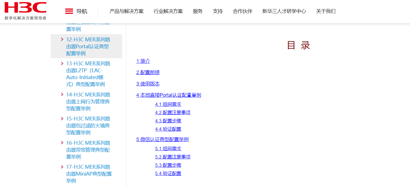Click red chevron beside 15-H3C MER entry
Screen dimensions: 410x188
62,119
